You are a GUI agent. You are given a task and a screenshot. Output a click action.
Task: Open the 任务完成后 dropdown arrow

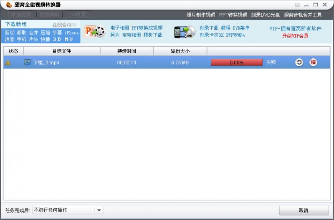coord(99,210)
